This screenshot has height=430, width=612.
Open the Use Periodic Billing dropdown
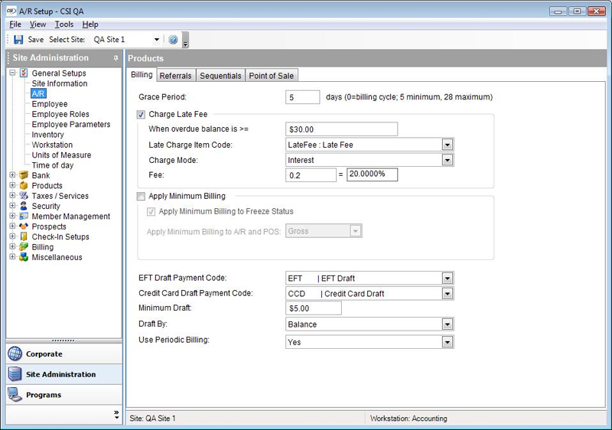tap(448, 342)
